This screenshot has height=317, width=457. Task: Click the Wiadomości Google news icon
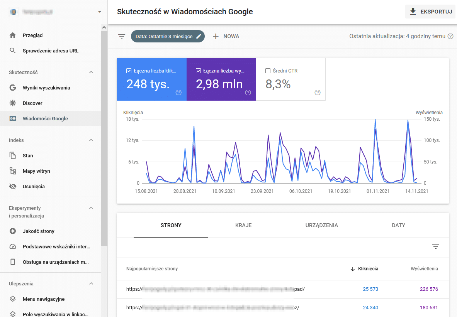click(x=13, y=118)
